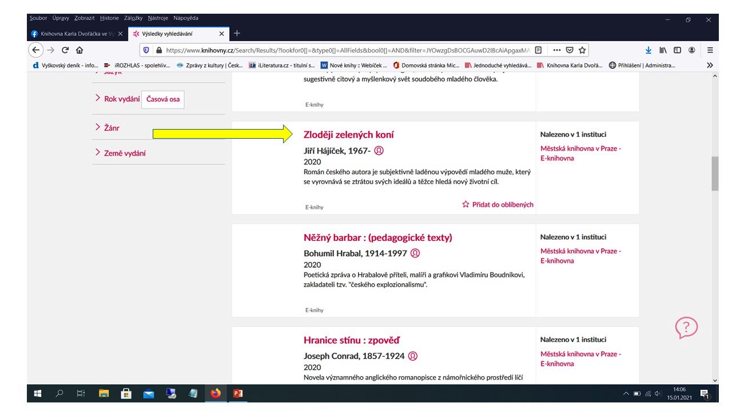Show hidden system tray icons

626,394
